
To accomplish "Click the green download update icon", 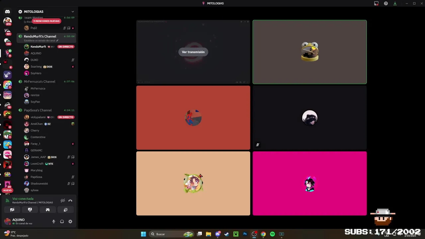I will (395, 3).
